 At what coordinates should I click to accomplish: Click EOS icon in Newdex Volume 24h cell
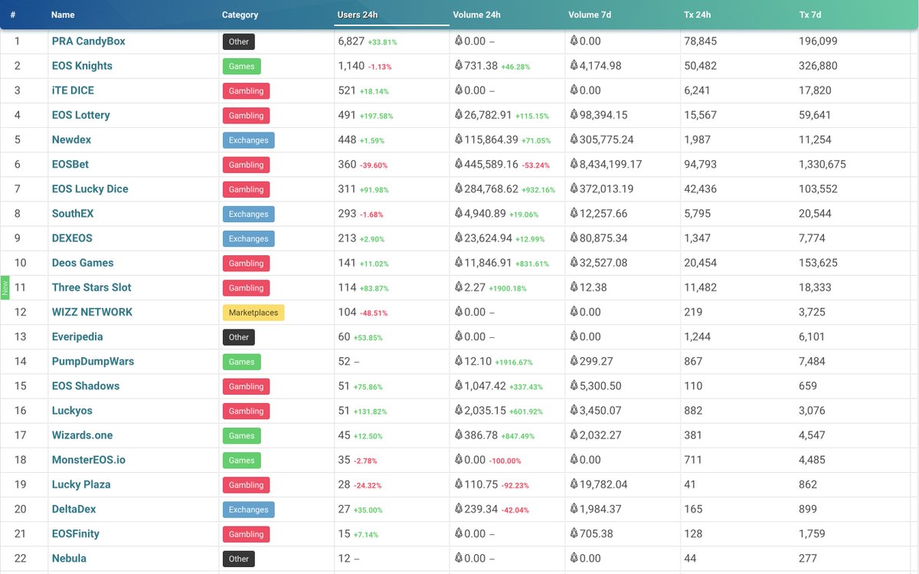tap(458, 139)
